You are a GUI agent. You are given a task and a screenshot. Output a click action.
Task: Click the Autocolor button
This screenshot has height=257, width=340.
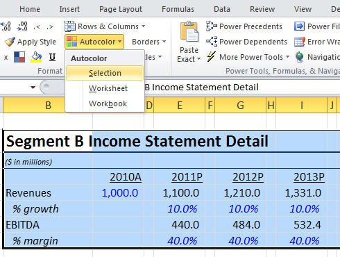(94, 42)
